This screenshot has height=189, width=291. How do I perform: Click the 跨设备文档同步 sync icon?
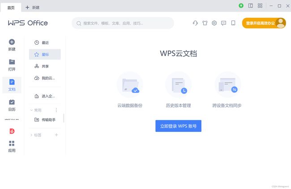228,85
